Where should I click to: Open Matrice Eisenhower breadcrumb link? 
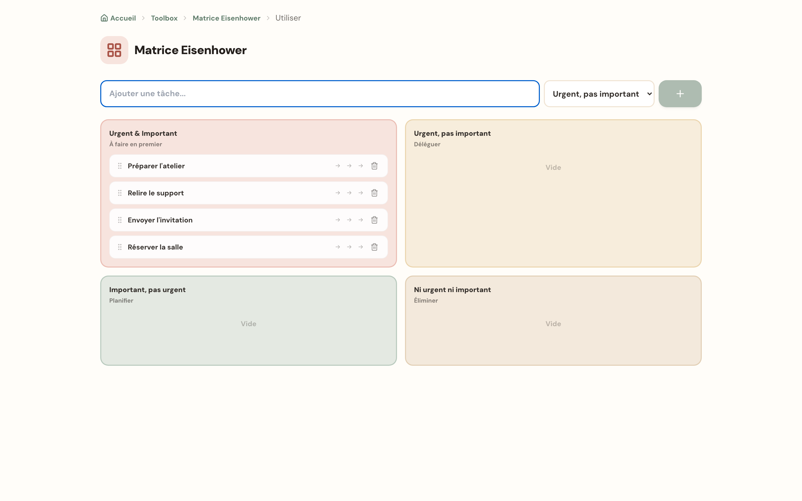(226, 18)
